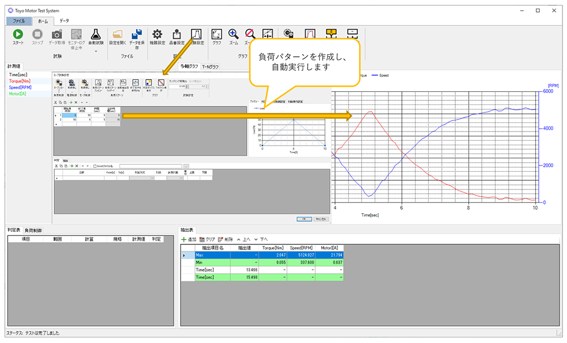
Task: Click the グラフ axes icon in the ribbon
Action: tap(217, 35)
